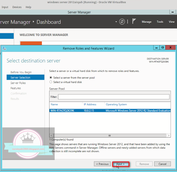Open the Manage menu
The width and height of the screenshot is (177, 172).
pyautogui.click(x=147, y=22)
